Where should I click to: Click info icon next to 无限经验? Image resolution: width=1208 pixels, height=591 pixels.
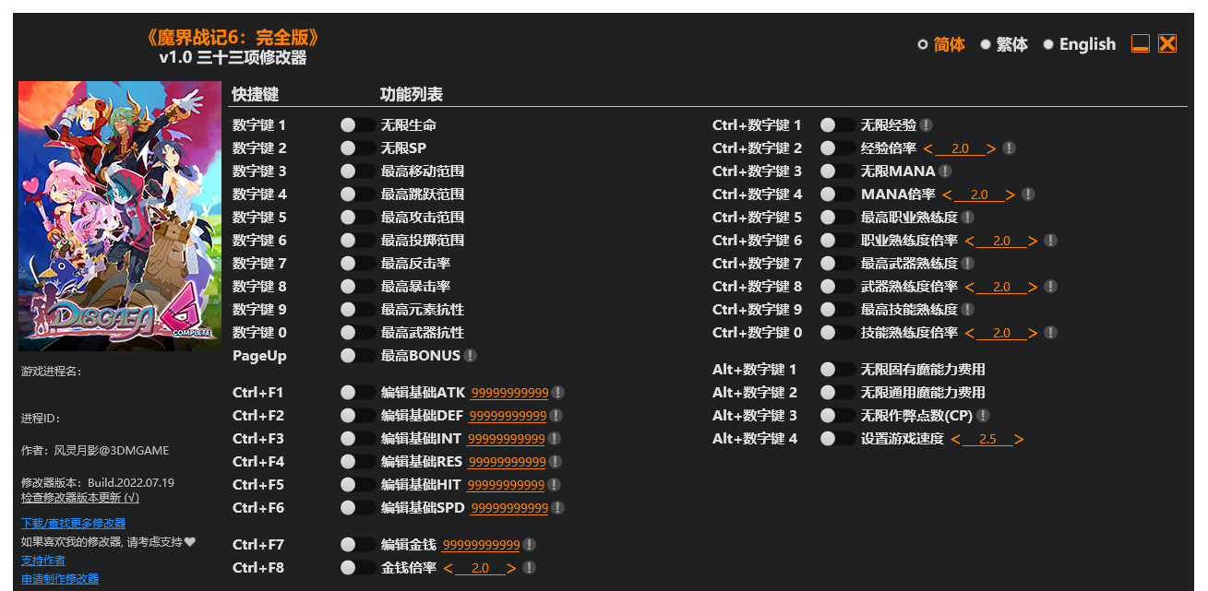click(927, 125)
